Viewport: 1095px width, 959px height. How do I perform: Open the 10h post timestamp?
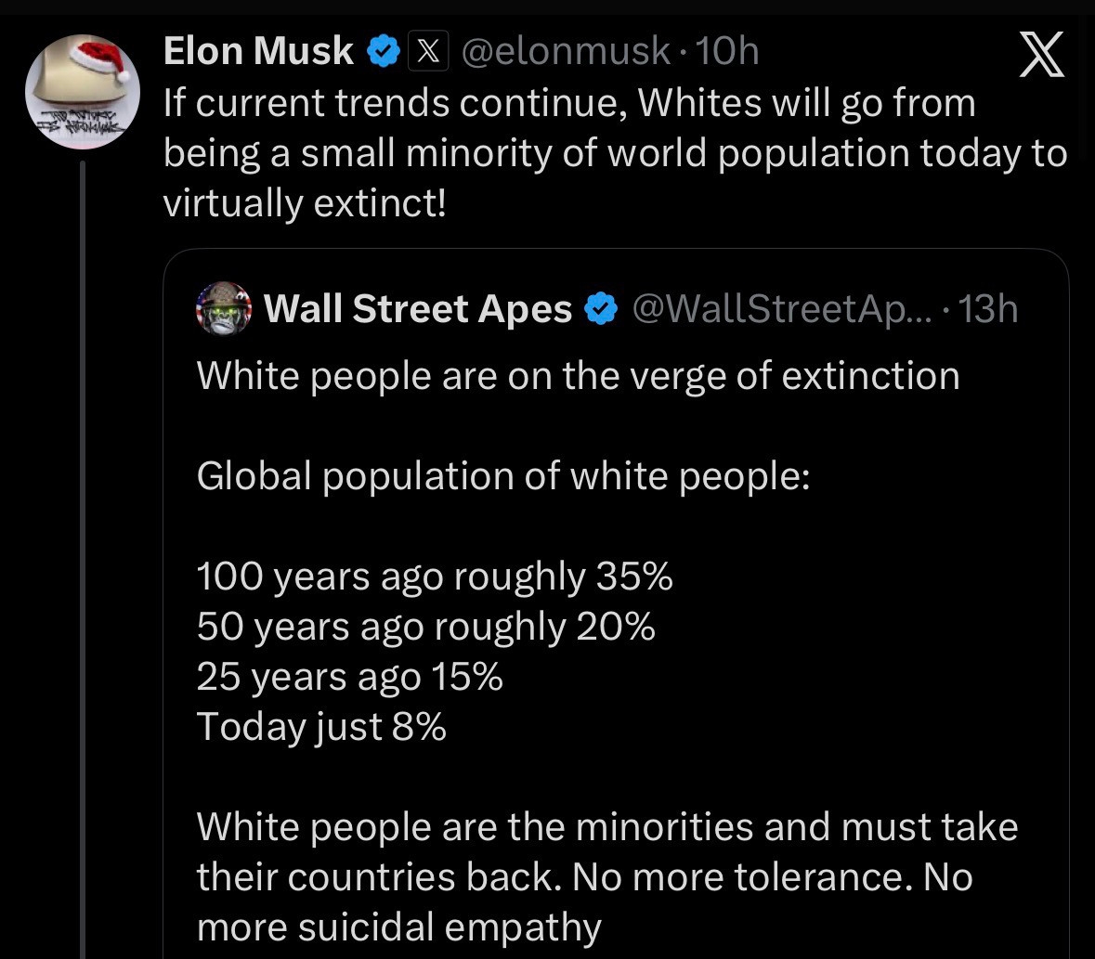pos(727,52)
